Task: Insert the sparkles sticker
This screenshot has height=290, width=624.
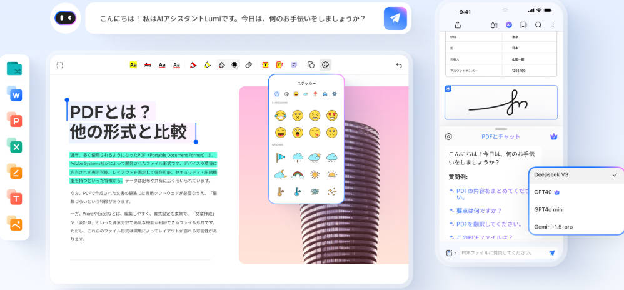Action: click(332, 191)
